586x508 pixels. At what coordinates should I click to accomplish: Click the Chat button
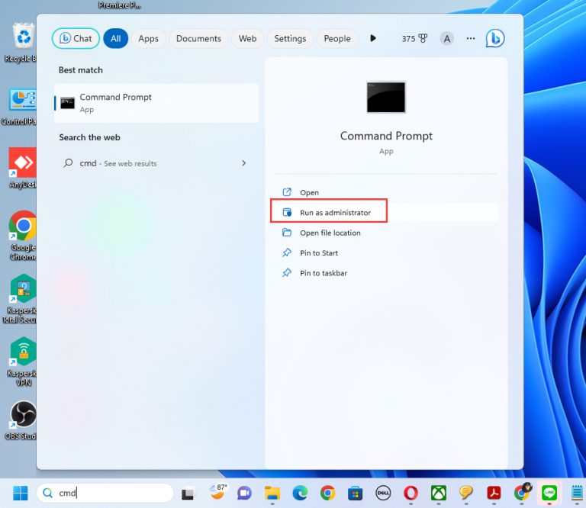(76, 38)
